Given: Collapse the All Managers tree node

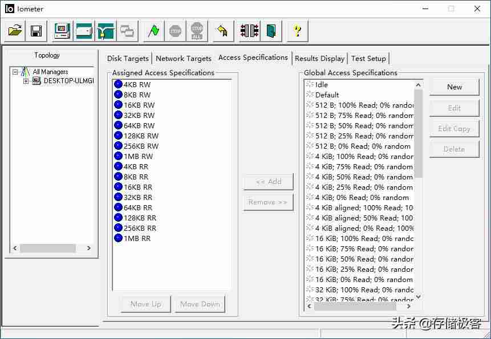Looking at the screenshot, I should pos(15,72).
